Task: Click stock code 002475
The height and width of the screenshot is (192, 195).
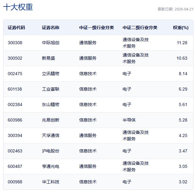Action: point(15,74)
